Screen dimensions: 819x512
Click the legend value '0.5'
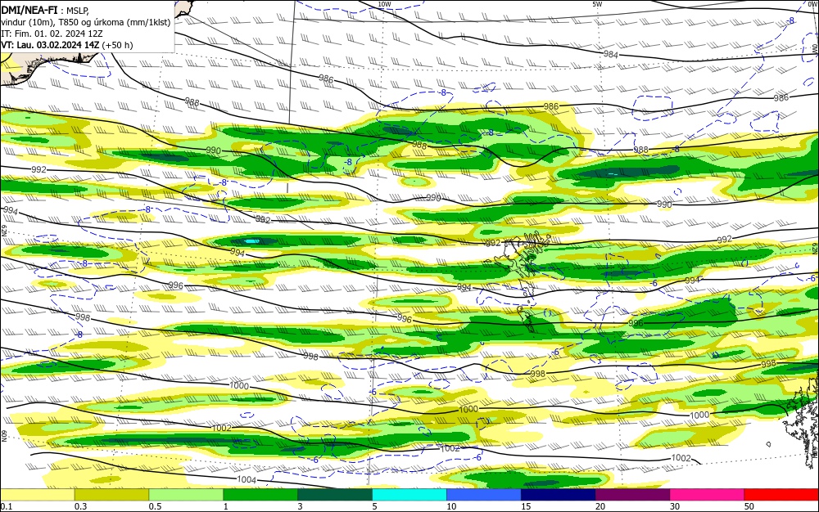pos(155,506)
